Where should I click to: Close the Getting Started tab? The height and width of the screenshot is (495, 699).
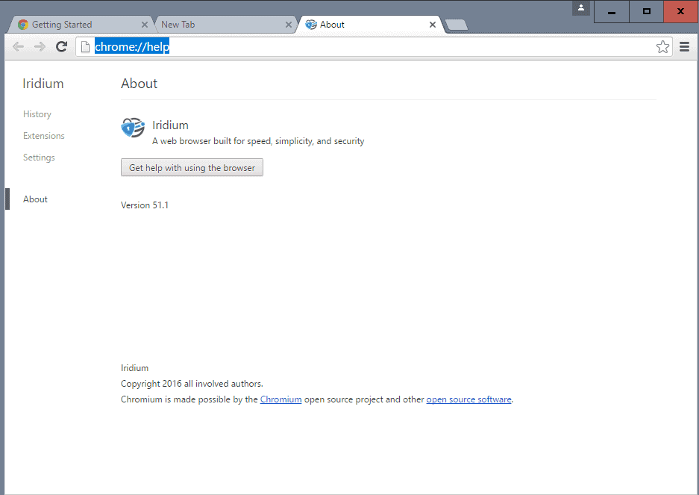click(145, 25)
